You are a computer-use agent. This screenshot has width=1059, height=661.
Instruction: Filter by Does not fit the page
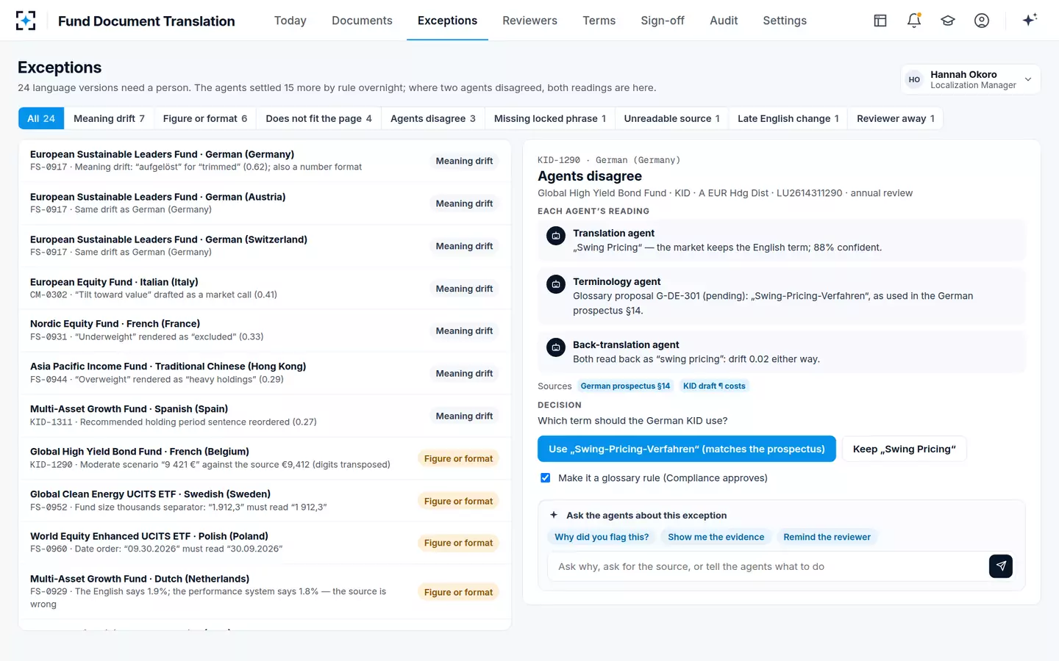318,118
